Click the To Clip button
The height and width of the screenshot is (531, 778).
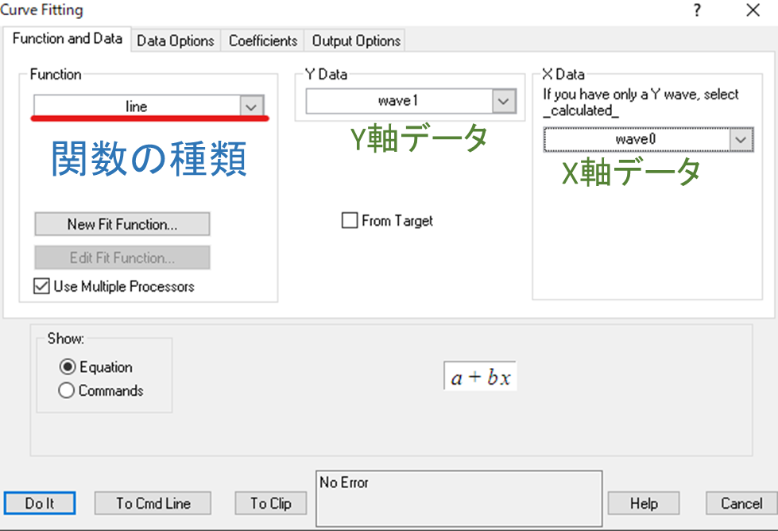(270, 503)
